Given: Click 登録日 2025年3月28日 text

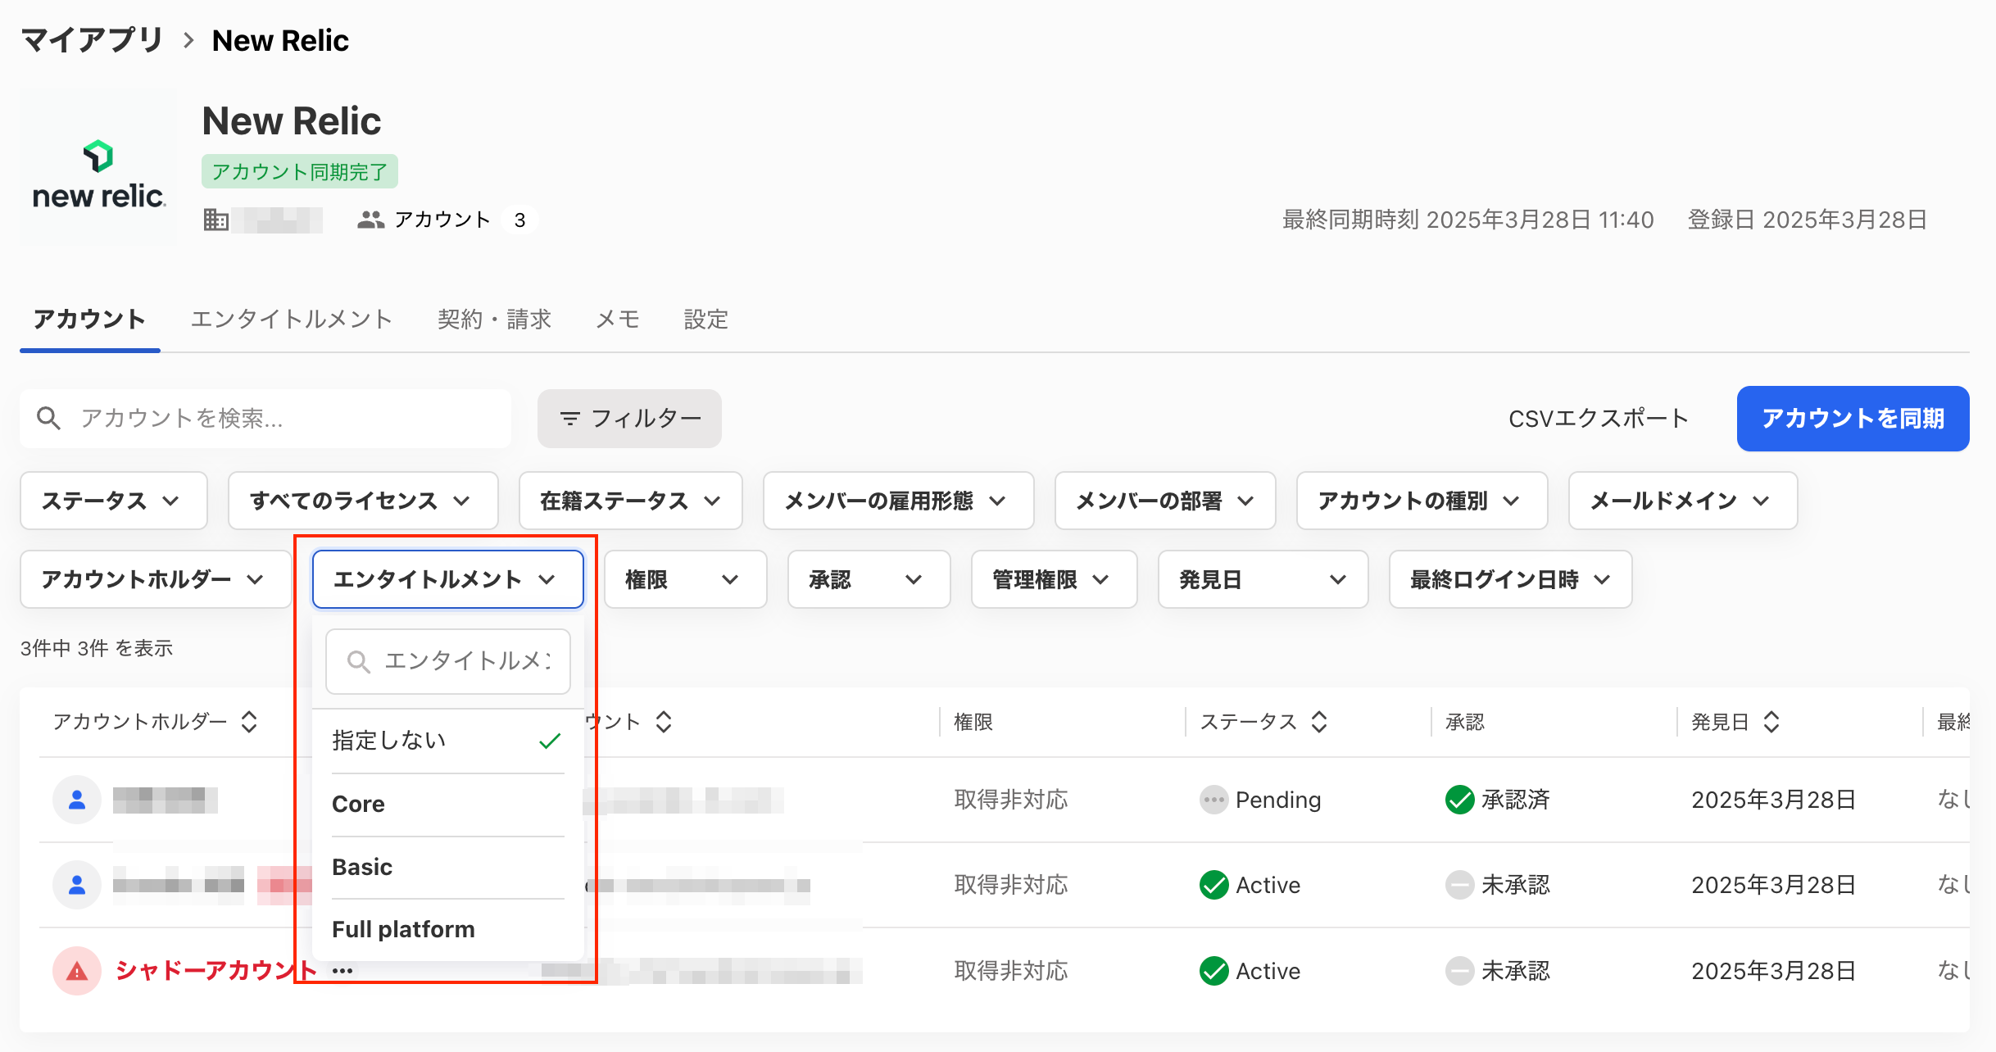Looking at the screenshot, I should pyautogui.click(x=1807, y=220).
